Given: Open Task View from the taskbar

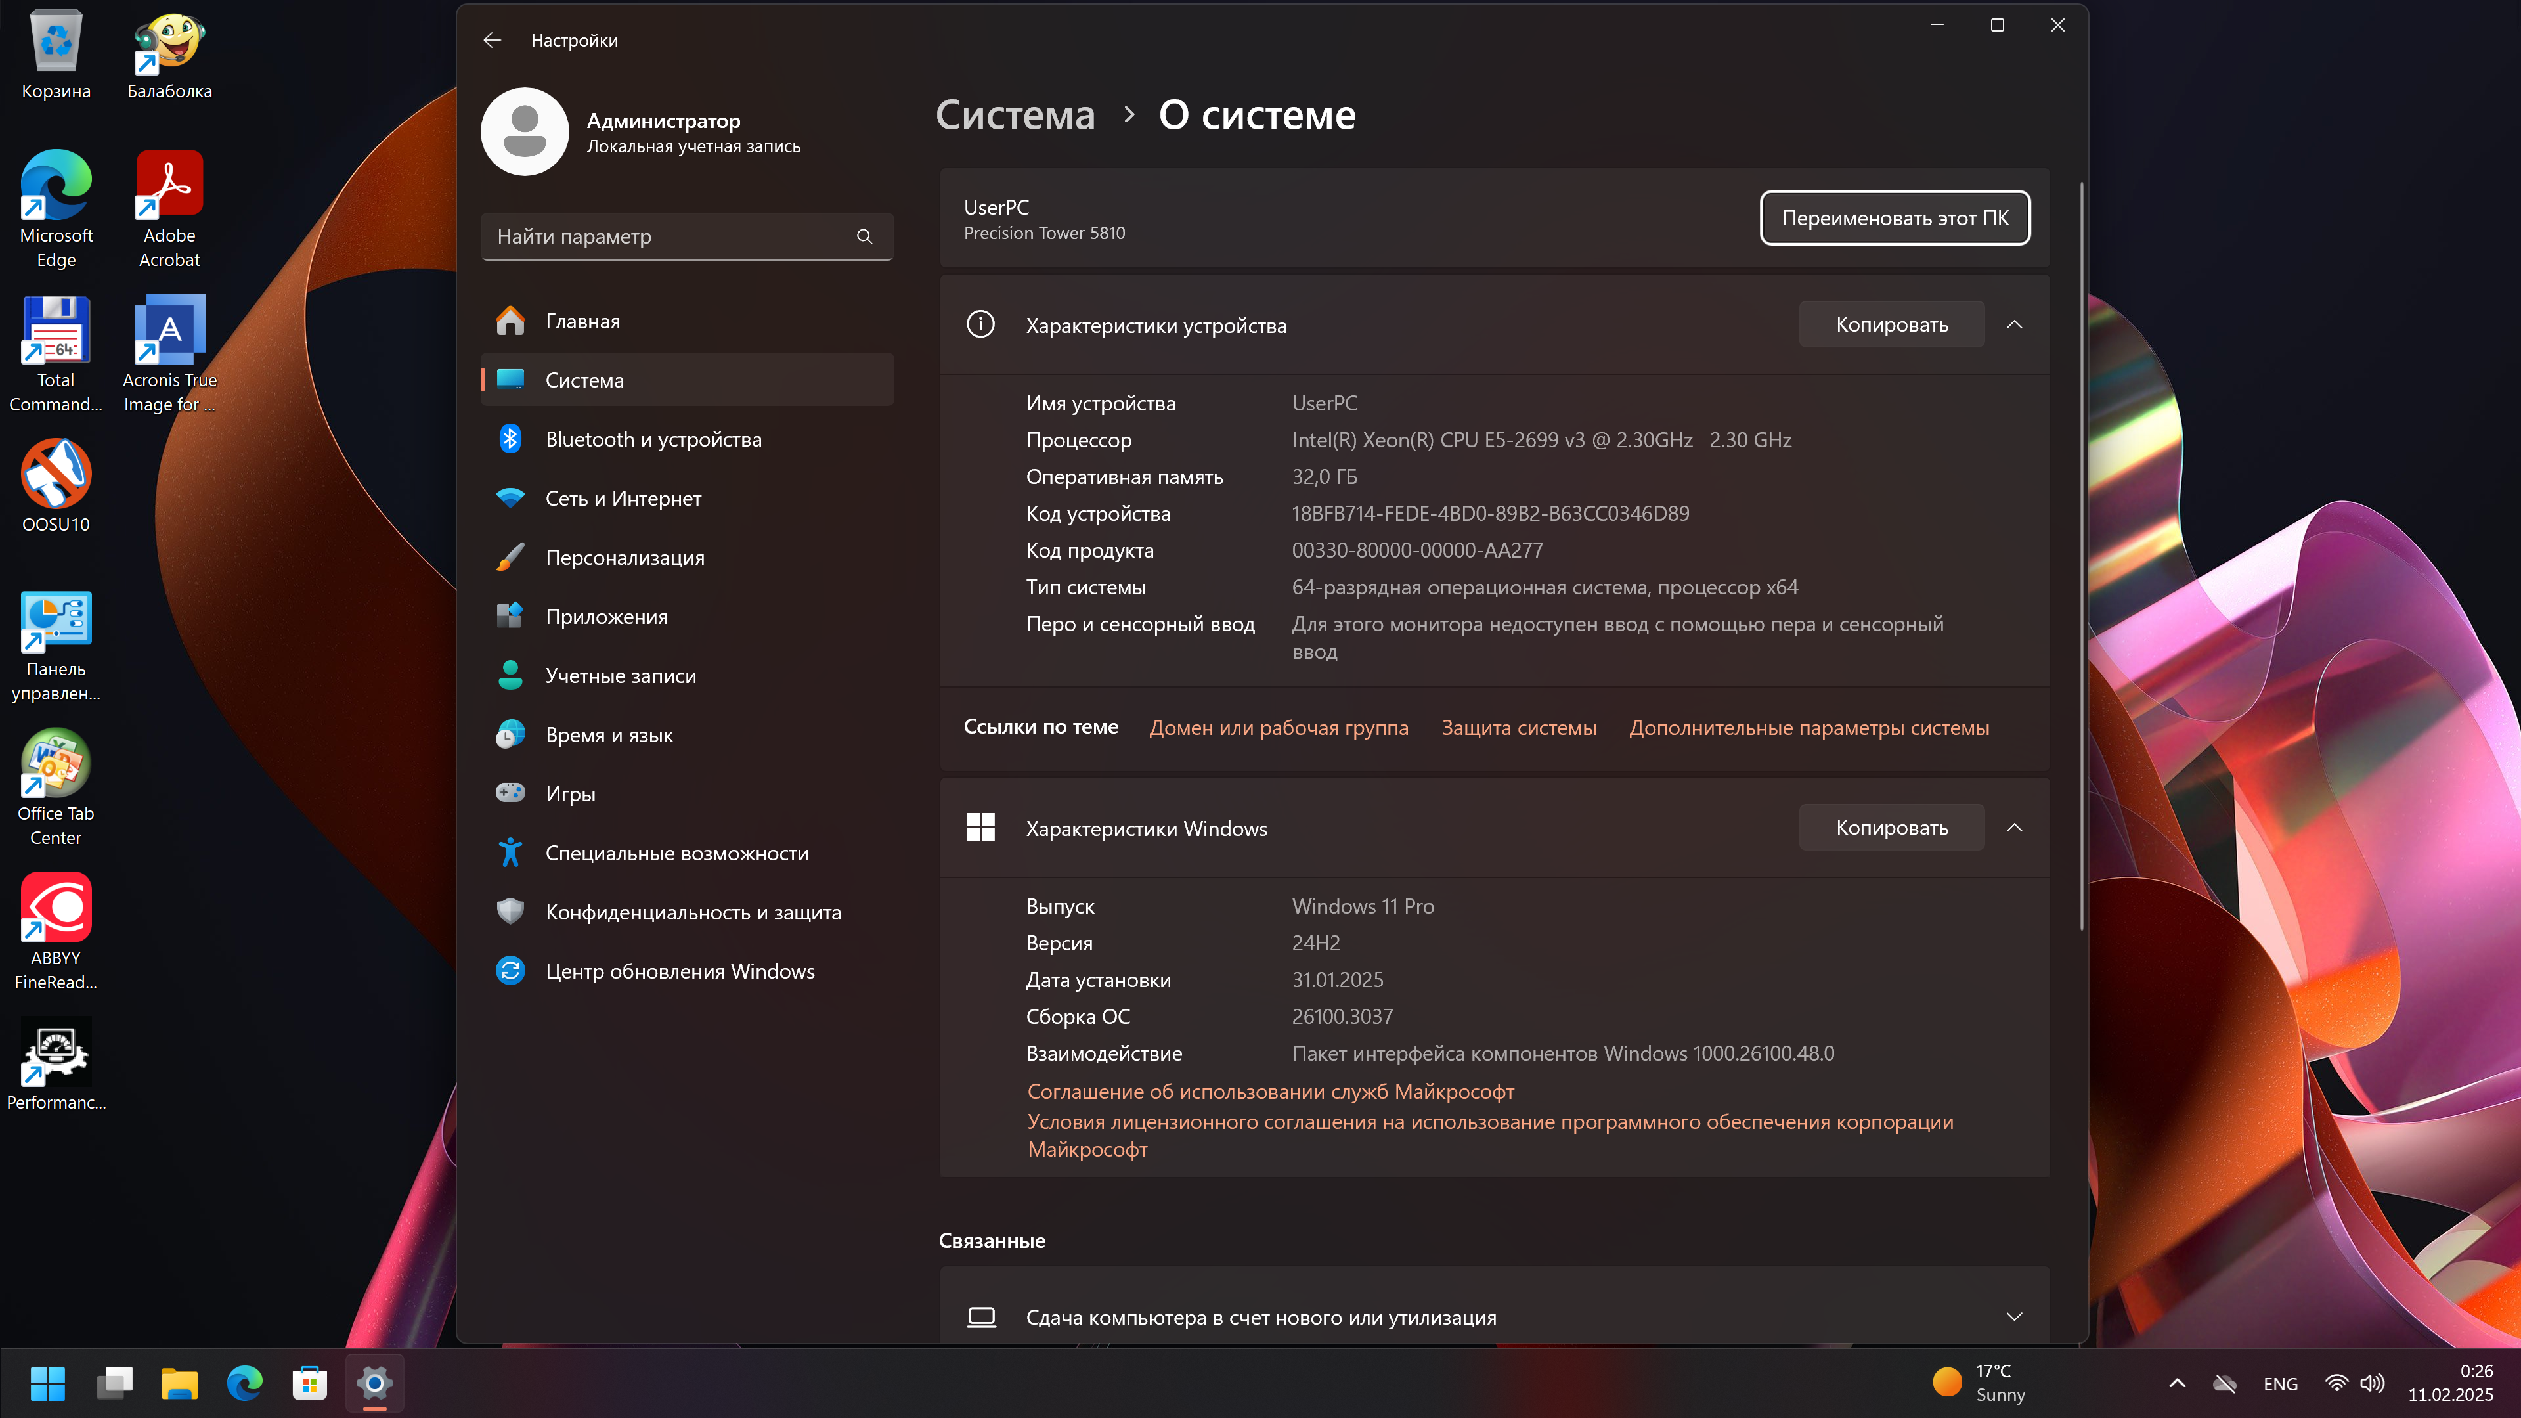Looking at the screenshot, I should [116, 1383].
